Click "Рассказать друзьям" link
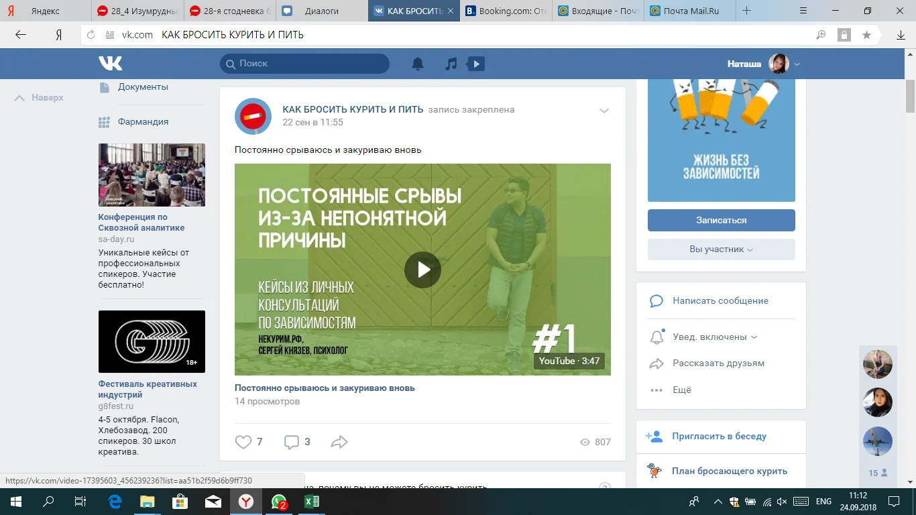This screenshot has height=515, width=916. tap(719, 363)
